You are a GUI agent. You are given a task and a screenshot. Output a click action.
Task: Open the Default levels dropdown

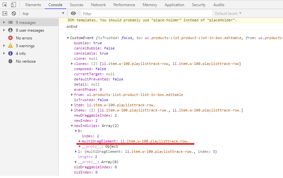pos(228,14)
